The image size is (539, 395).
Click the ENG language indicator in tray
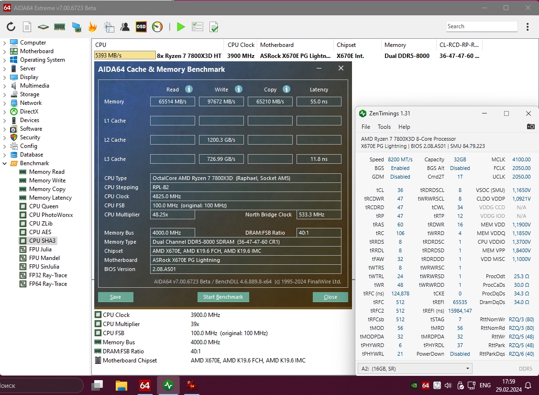click(485, 385)
